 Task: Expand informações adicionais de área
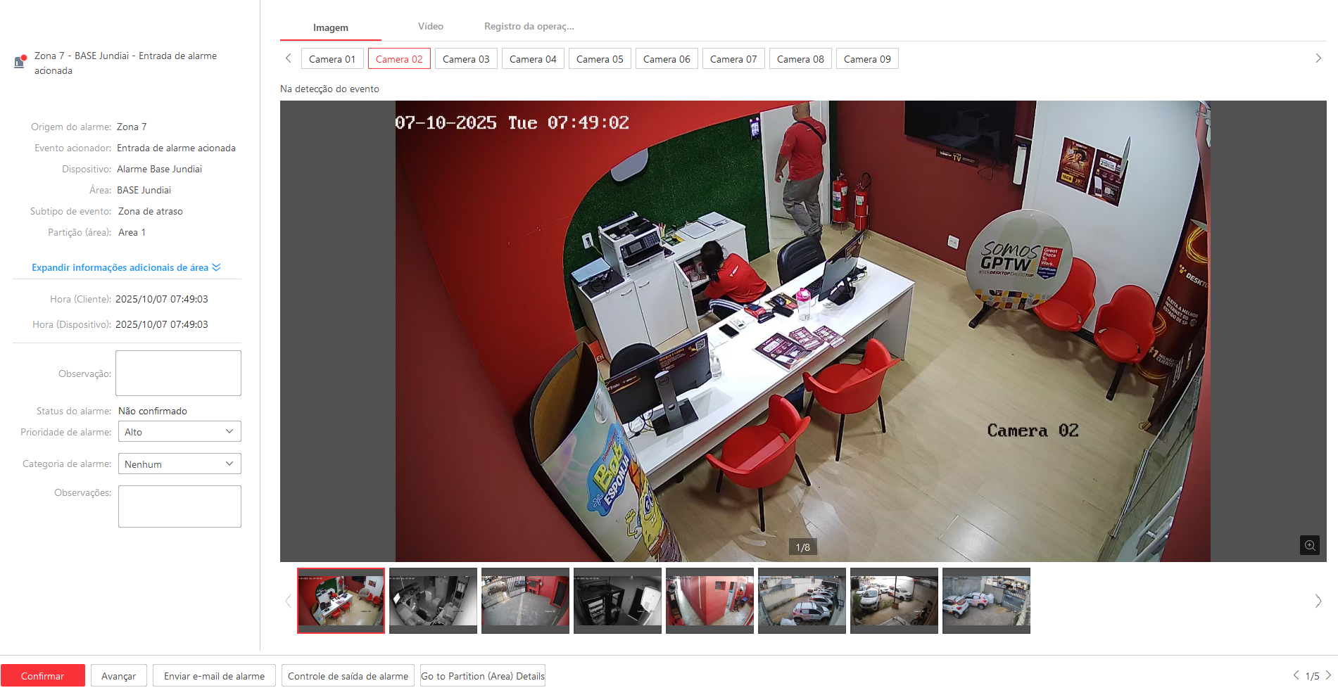pyautogui.click(x=126, y=267)
